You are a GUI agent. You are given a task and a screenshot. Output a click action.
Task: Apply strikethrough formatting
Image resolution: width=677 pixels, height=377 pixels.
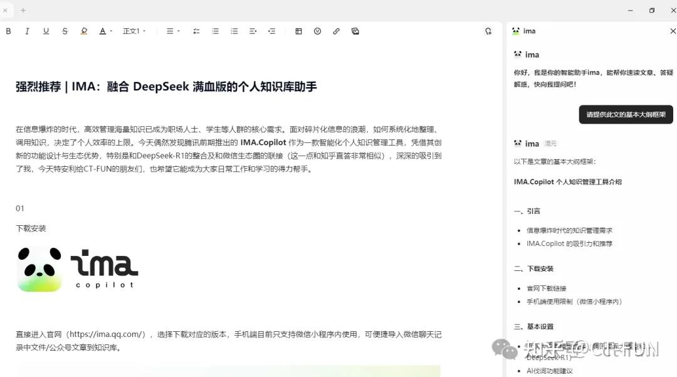(x=63, y=31)
